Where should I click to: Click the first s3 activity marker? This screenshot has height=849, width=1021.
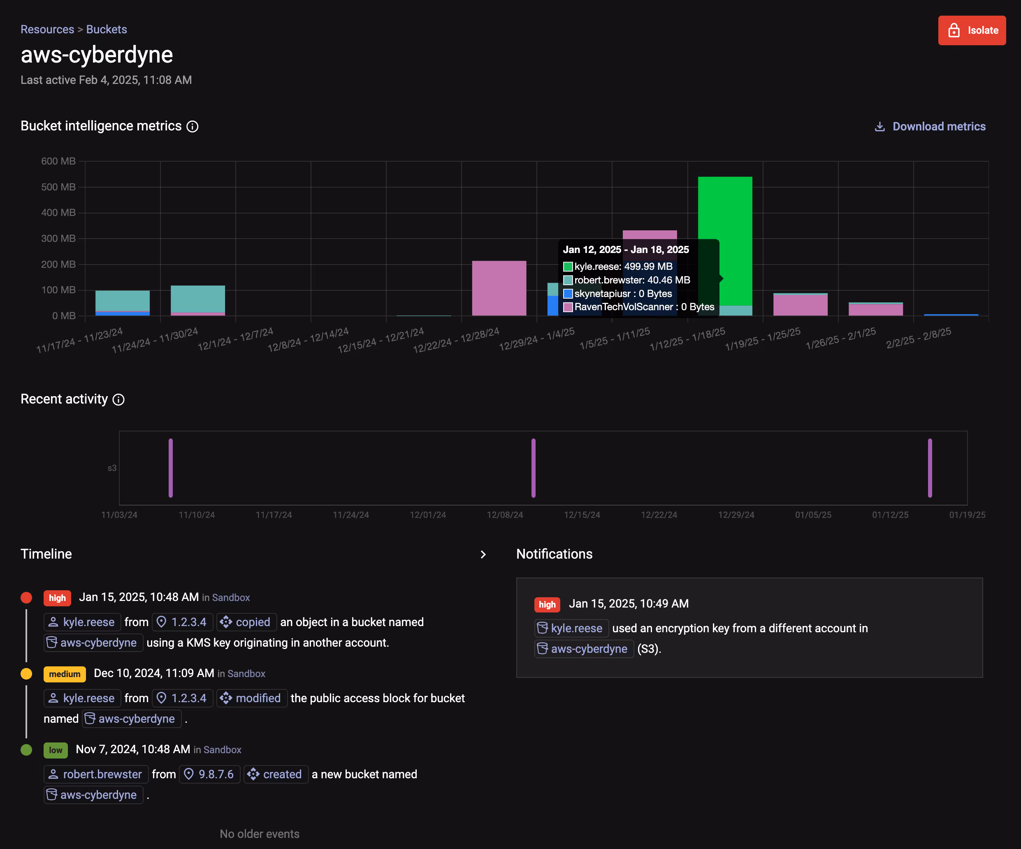171,468
